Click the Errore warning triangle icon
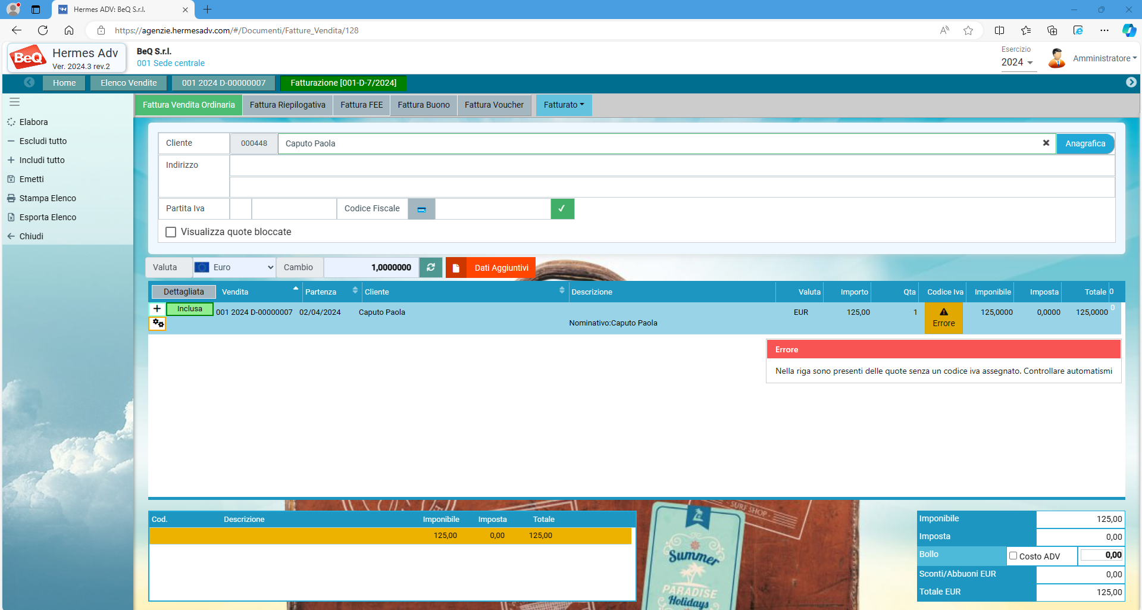Image resolution: width=1142 pixels, height=610 pixels. click(x=943, y=312)
